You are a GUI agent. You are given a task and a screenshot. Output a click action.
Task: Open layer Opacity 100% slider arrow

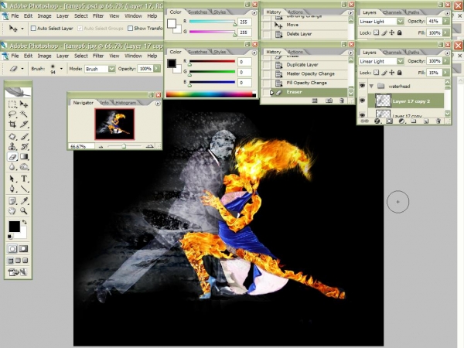446,61
